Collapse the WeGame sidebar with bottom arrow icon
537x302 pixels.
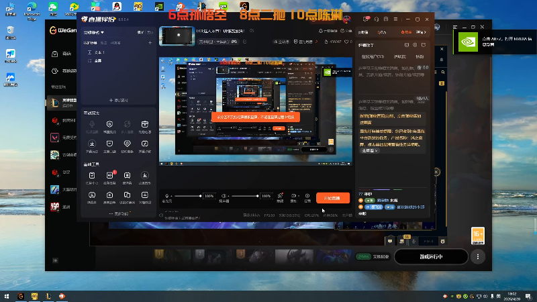(55, 260)
